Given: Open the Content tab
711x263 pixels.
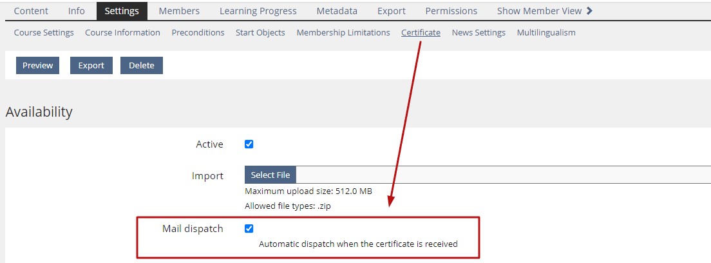Looking at the screenshot, I should click(x=31, y=11).
